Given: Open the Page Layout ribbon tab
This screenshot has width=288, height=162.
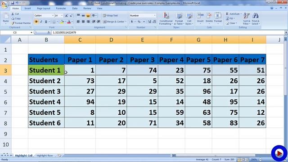Looking at the screenshot, I should point(44,9).
